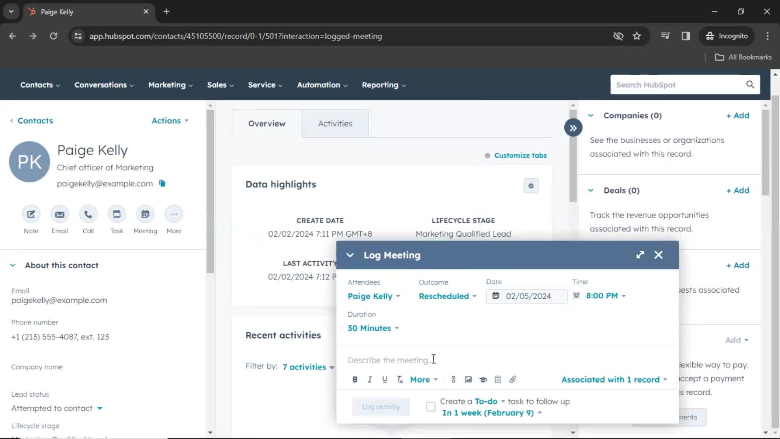Click the left panel vertical scrollbar
Screen dimensions: 780x439
pyautogui.click(x=210, y=191)
